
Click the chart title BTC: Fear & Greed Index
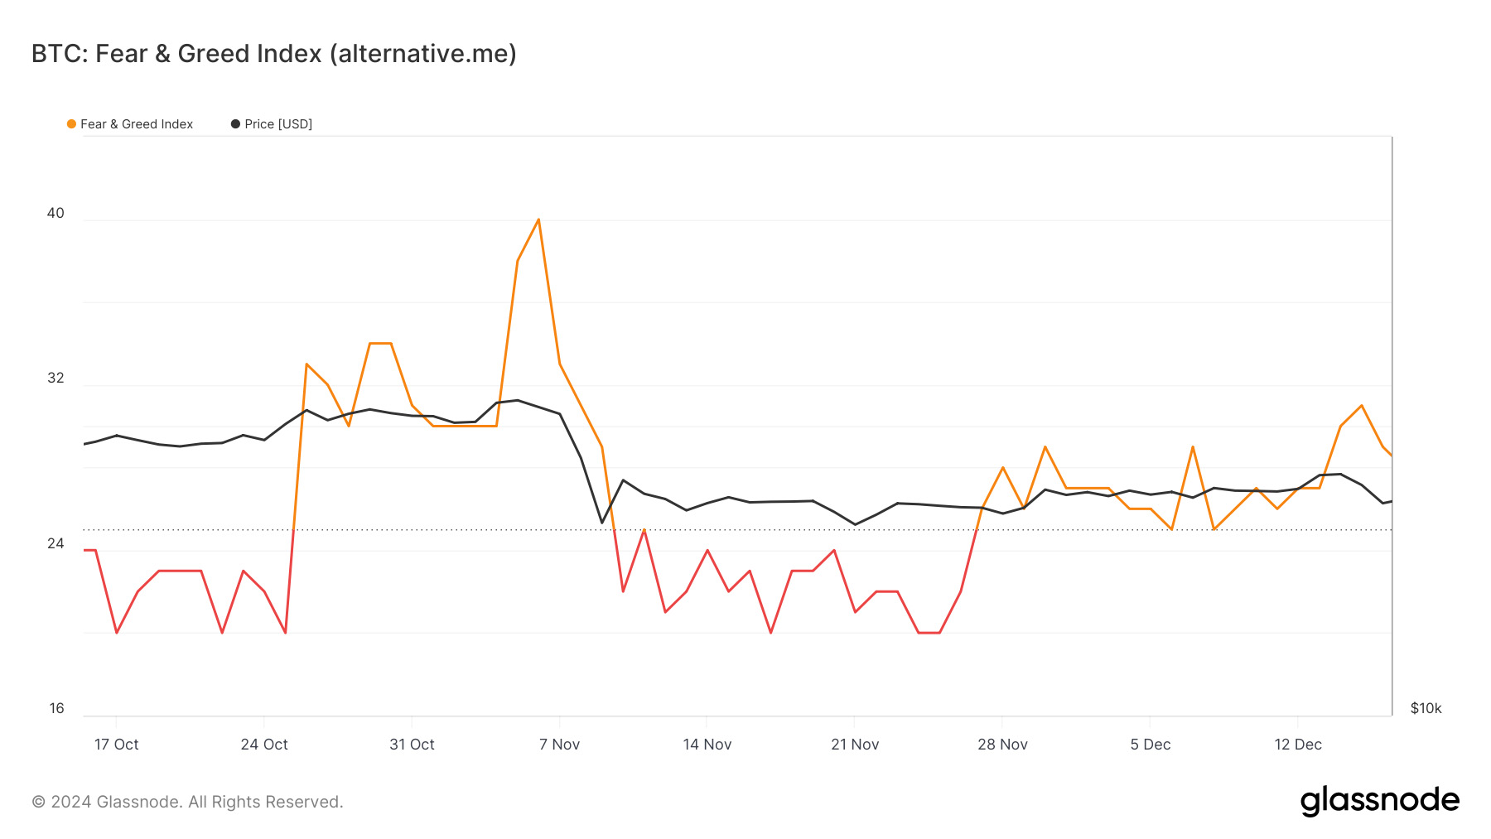274,54
